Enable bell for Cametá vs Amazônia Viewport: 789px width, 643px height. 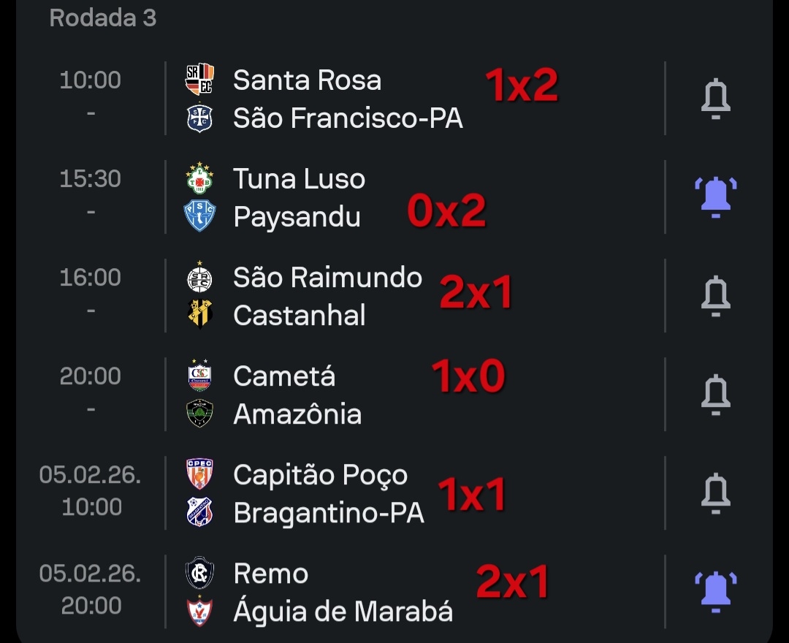[x=715, y=395]
